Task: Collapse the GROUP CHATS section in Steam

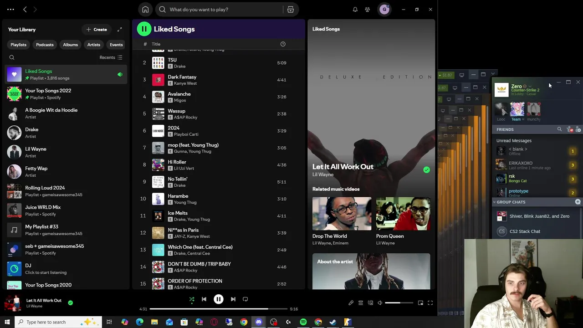Action: pos(494,202)
